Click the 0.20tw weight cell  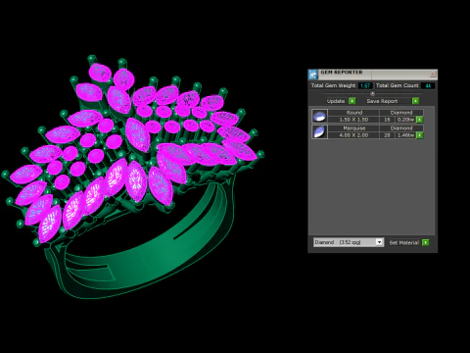405,120
